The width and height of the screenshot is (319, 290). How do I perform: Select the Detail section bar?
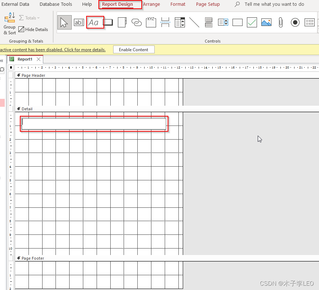[167, 109]
